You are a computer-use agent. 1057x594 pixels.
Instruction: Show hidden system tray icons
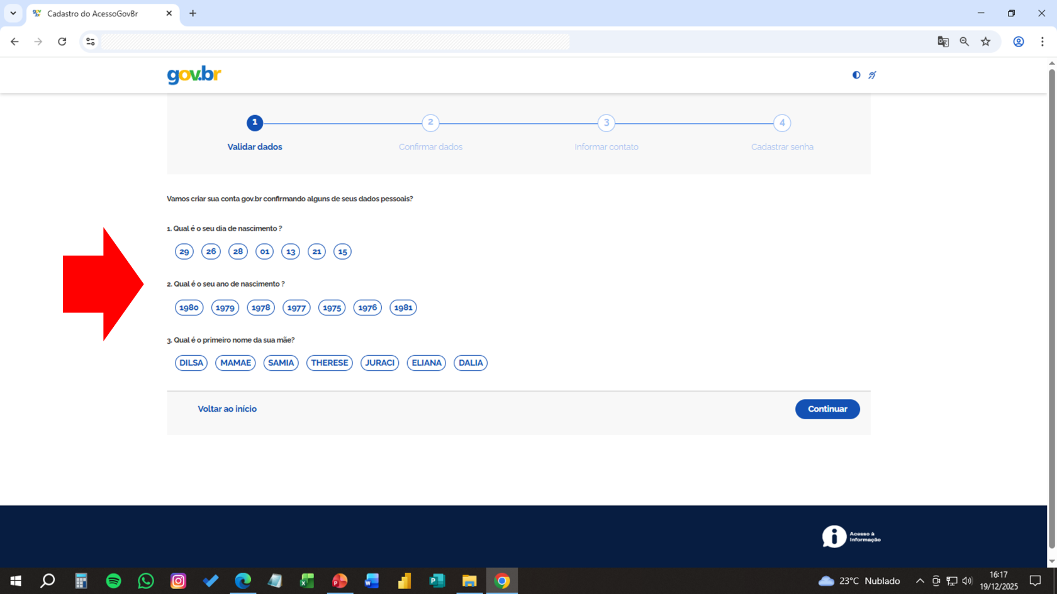(920, 581)
